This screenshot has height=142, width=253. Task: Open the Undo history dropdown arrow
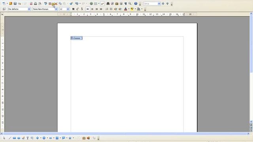[80, 4]
